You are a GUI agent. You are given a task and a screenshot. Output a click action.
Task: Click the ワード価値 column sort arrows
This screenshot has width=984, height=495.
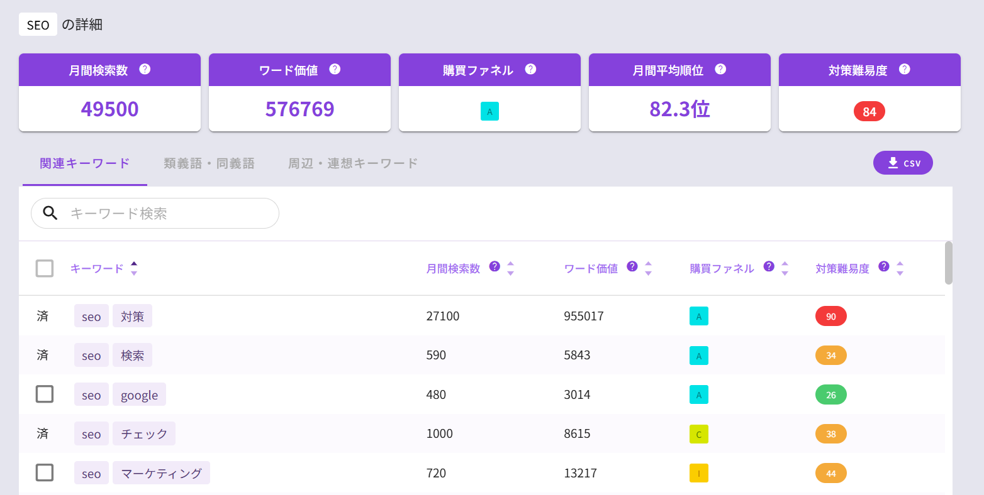[647, 268]
